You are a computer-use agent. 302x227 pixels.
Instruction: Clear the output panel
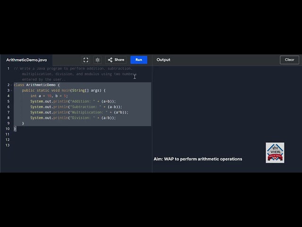[289, 60]
